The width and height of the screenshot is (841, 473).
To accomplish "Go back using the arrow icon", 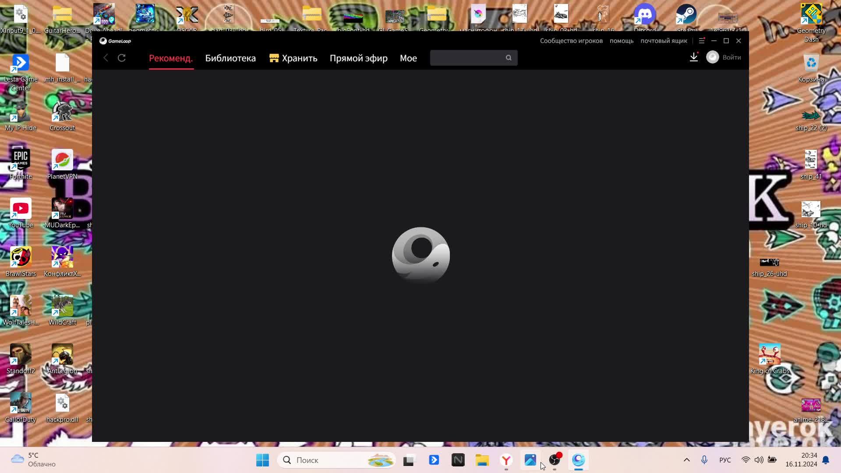I will 106,58.
